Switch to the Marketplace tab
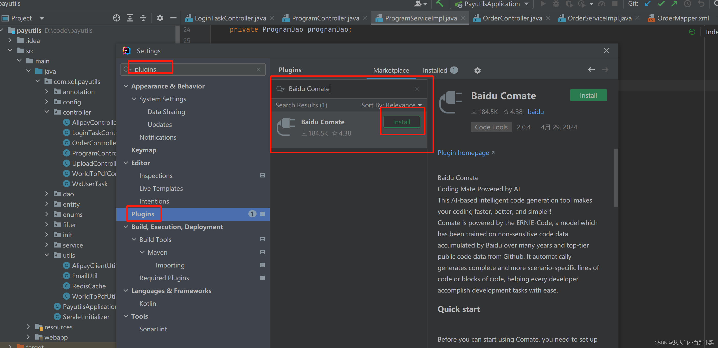 [391, 70]
